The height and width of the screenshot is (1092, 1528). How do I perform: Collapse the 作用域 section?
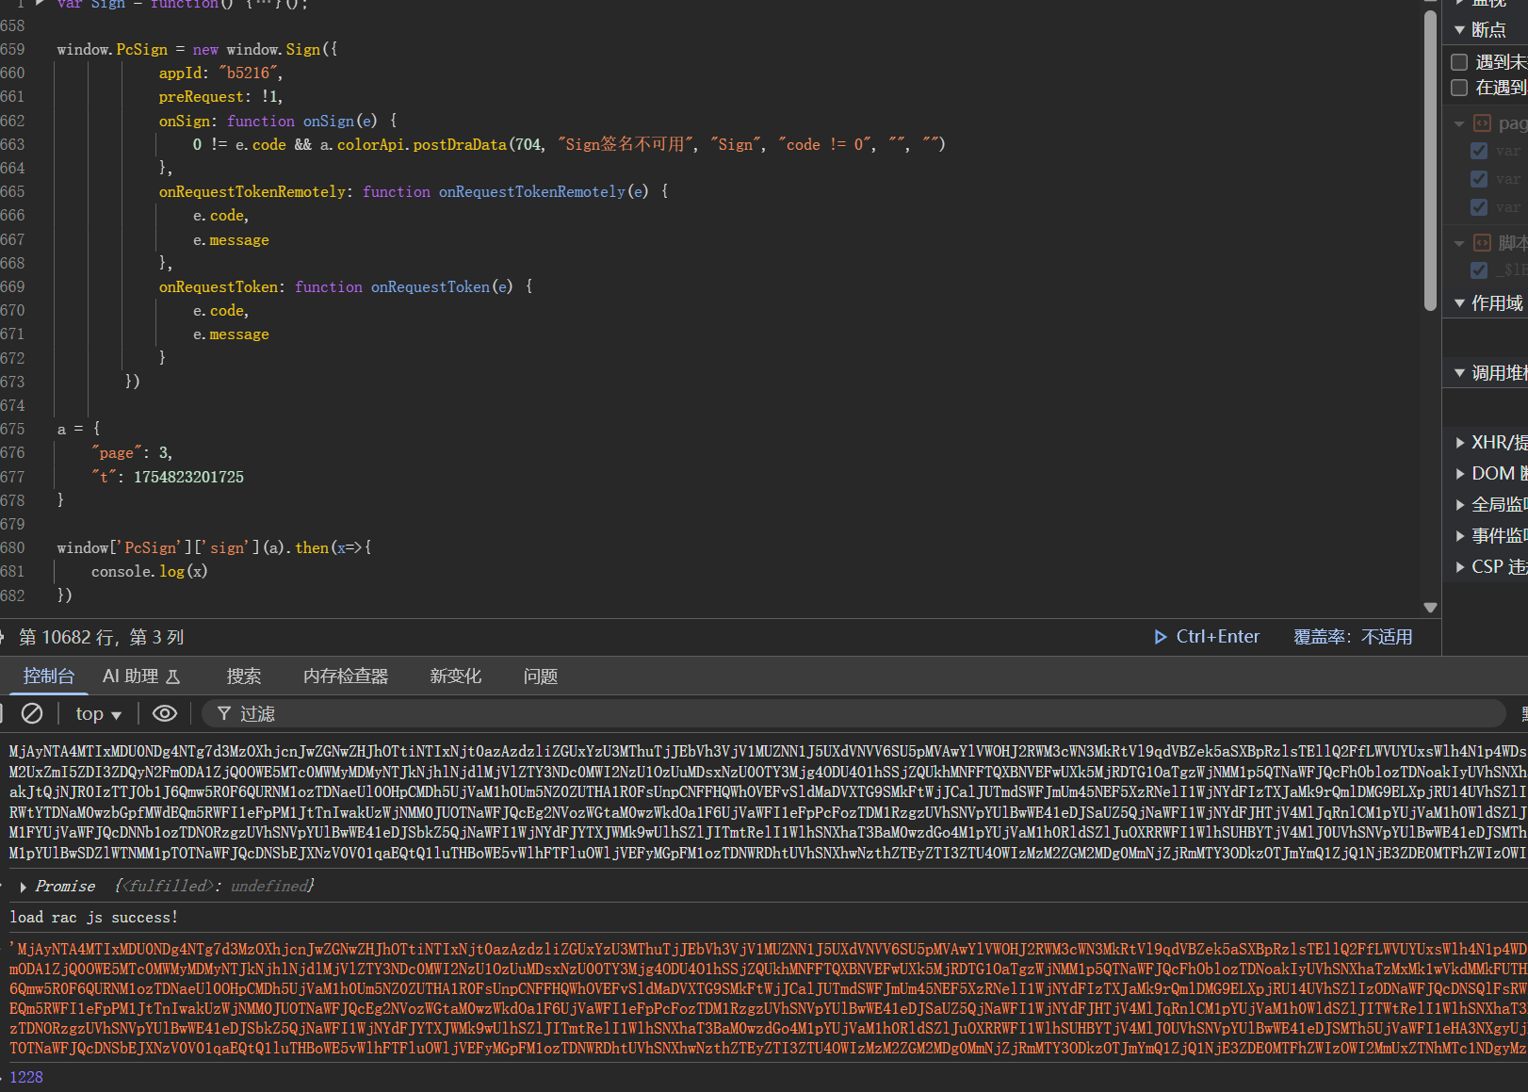pos(1460,302)
